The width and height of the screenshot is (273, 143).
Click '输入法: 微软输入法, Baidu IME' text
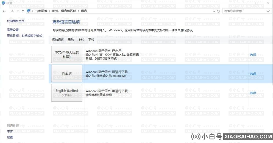tap(106, 76)
